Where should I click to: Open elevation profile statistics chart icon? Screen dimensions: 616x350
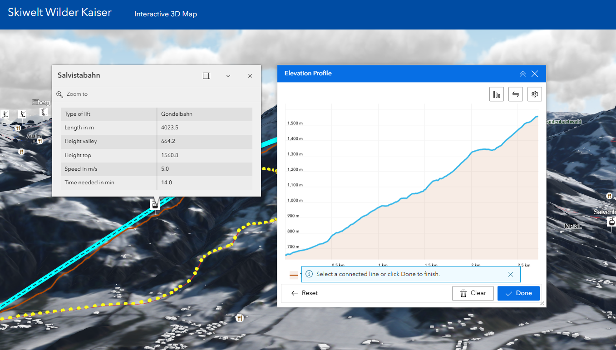click(x=497, y=94)
